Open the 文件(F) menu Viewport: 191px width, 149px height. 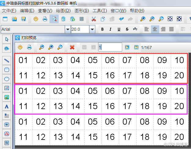coord(9,11)
